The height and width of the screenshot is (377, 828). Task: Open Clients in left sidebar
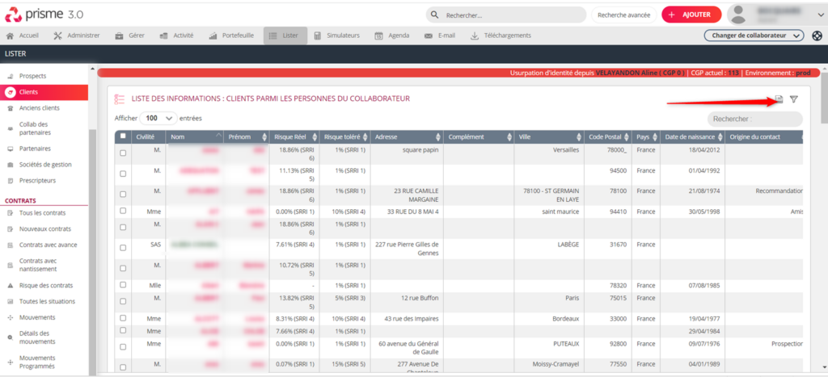(x=28, y=92)
